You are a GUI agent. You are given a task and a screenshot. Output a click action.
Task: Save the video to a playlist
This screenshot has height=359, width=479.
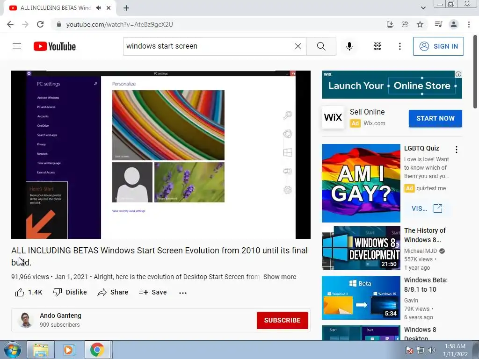(x=153, y=292)
